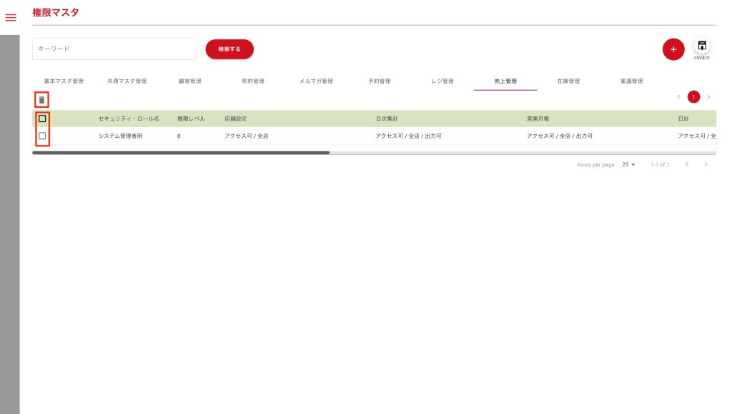Focus the キーワード search input field

[x=114, y=49]
